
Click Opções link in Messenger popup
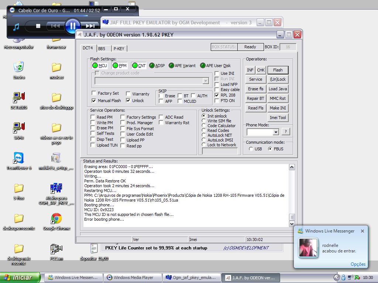coord(358,264)
